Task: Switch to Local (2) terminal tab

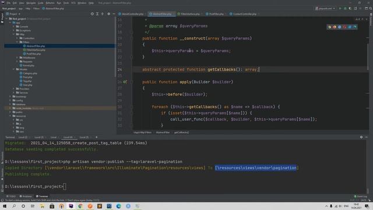Action: (x=23, y=137)
